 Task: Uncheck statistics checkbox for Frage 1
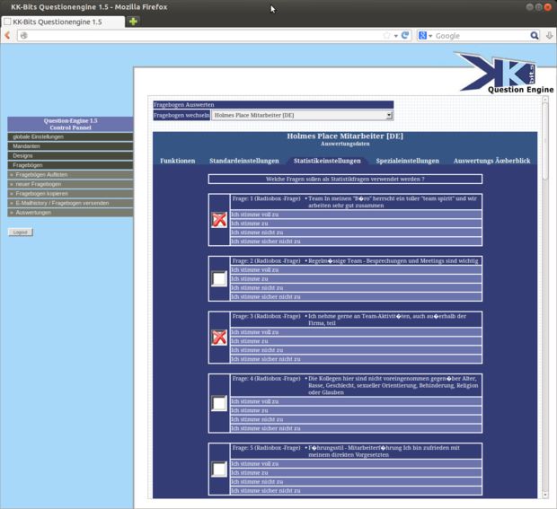coord(219,220)
